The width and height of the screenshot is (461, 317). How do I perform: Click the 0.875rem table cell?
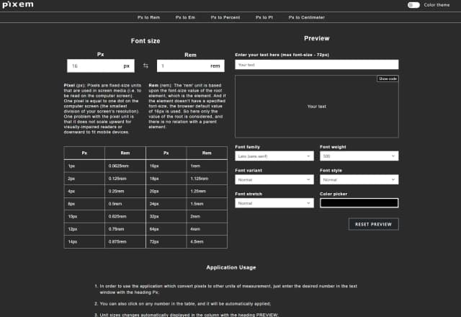(125, 242)
